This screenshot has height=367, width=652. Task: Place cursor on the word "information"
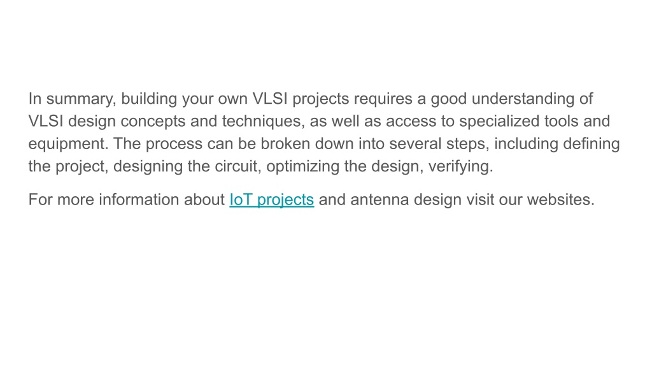139,199
